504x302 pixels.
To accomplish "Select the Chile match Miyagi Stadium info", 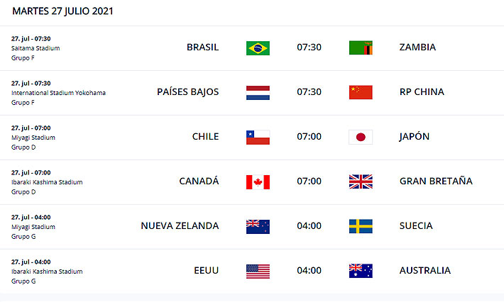I will pos(33,138).
